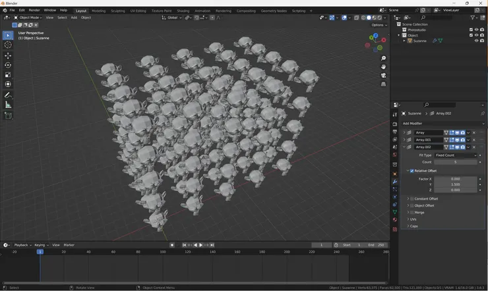This screenshot has width=488, height=291.
Task: Open the Fit Type dropdown
Action: click(x=455, y=155)
